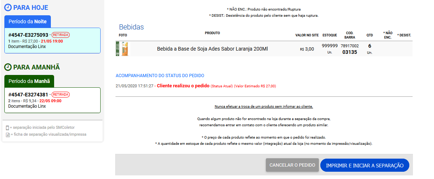434x179 pixels.
Task: Click the 2 itens - R$ 9,34 text
Action: tap(22, 101)
